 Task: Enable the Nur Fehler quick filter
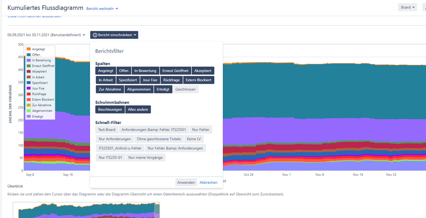pos(201,130)
